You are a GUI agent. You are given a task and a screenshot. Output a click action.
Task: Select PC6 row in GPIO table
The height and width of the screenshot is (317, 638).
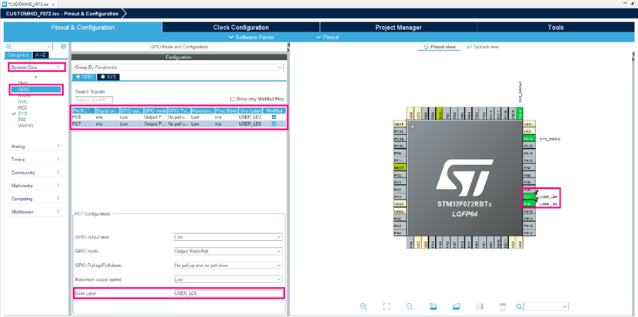(x=179, y=117)
